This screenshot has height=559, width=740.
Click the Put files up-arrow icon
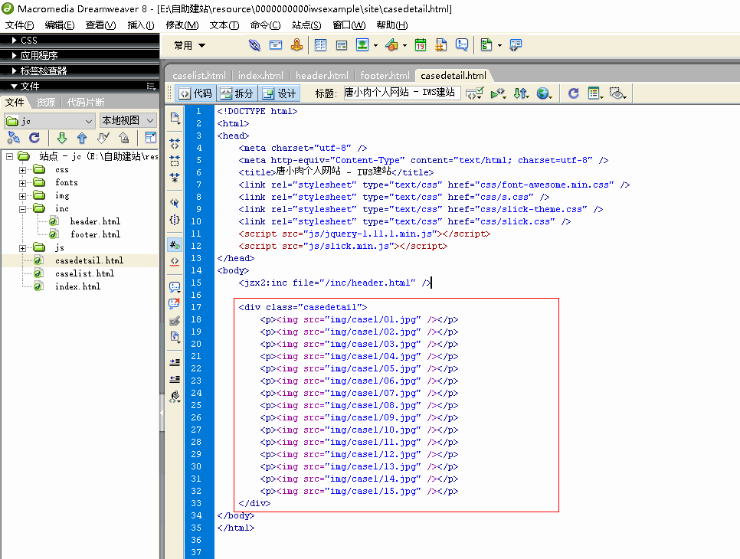pos(82,138)
